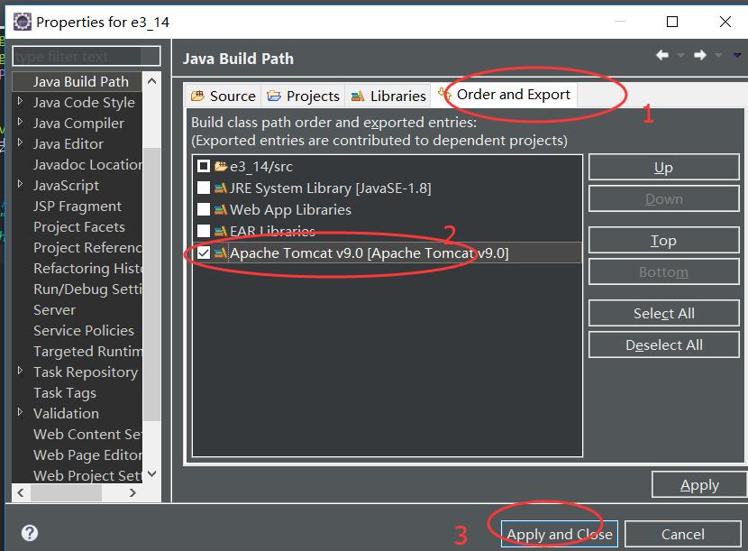This screenshot has width=748, height=551.
Task: Click the JRE System Library icon
Action: [x=221, y=188]
